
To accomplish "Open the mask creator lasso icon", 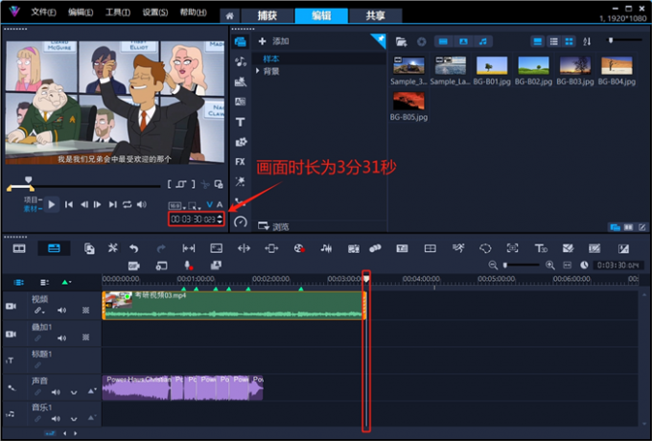I will tap(485, 248).
